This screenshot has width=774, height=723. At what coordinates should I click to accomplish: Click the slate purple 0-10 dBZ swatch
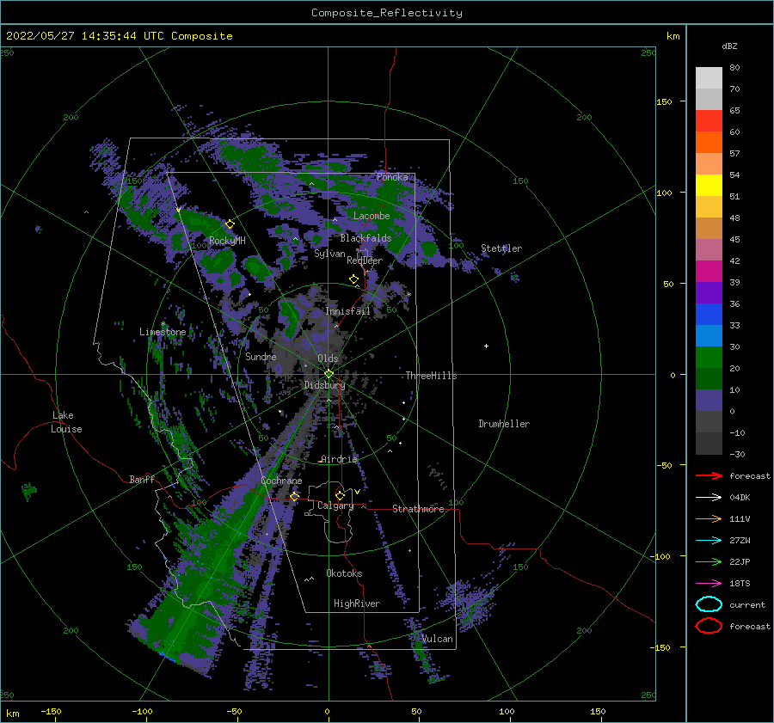(709, 401)
